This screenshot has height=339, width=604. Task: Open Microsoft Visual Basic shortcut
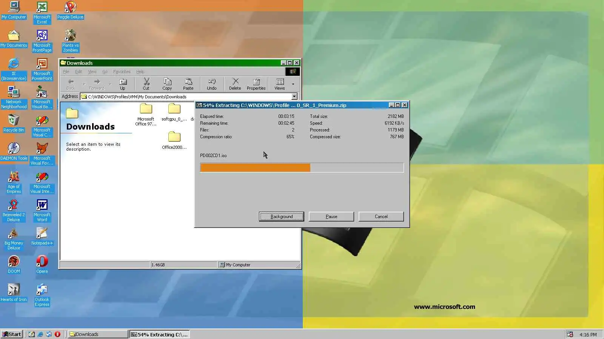click(42, 97)
